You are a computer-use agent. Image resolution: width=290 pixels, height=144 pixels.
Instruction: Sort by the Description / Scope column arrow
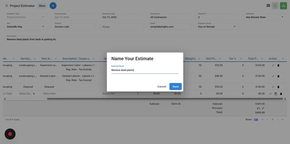(94, 59)
